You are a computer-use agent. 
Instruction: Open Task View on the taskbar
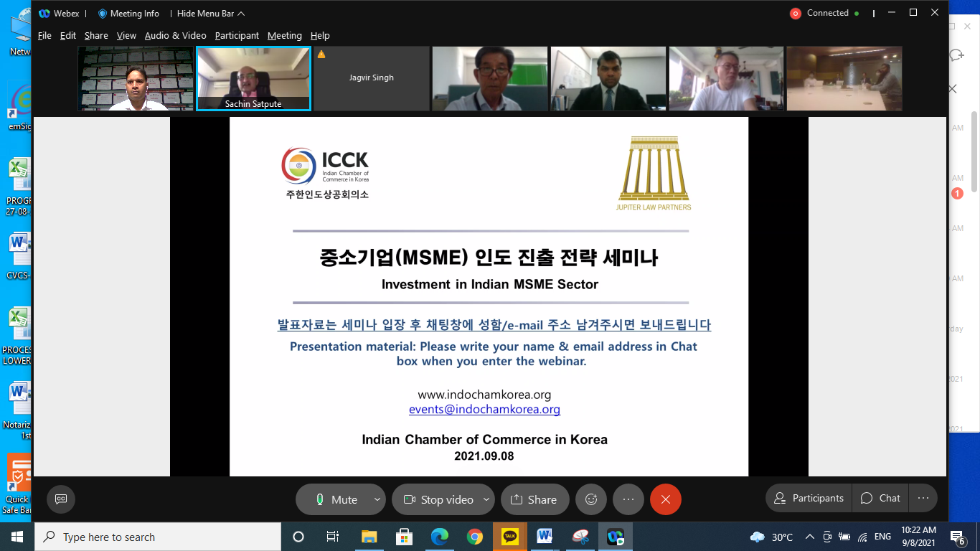pyautogui.click(x=333, y=537)
